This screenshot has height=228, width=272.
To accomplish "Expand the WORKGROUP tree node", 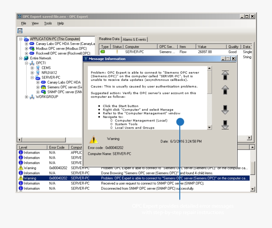I will 26,97.
